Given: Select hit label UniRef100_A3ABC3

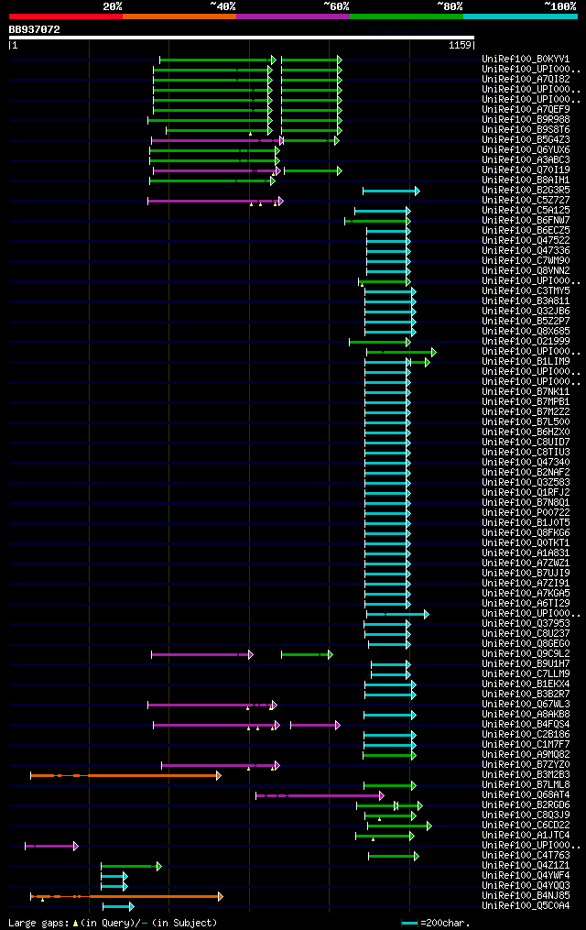Looking at the screenshot, I should click(526, 159).
